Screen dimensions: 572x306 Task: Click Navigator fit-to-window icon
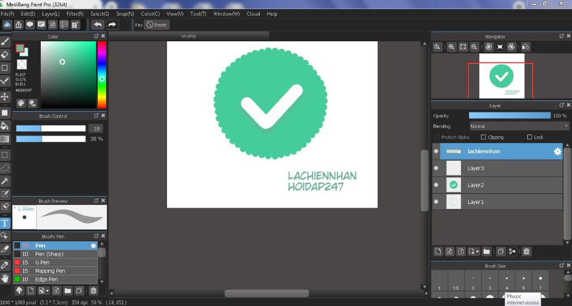tap(463, 47)
